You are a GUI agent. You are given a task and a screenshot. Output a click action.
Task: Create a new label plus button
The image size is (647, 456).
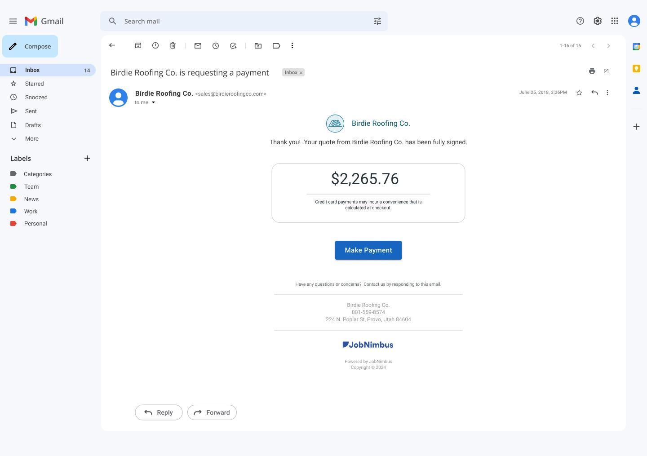click(87, 158)
